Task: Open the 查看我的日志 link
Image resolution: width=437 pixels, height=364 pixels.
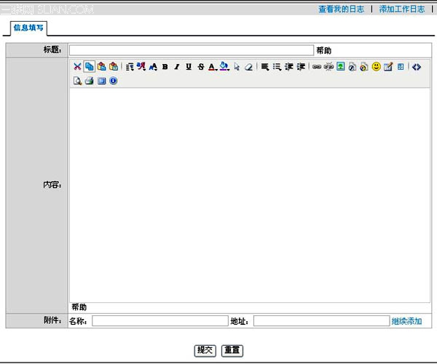Action: (341, 9)
